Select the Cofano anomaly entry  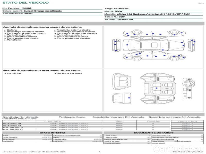click(12, 30)
